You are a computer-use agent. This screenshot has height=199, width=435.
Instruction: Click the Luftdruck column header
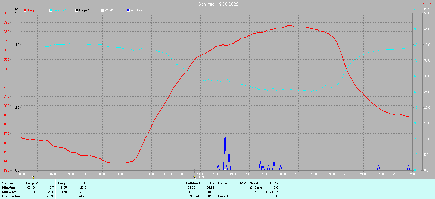[x=193, y=183]
